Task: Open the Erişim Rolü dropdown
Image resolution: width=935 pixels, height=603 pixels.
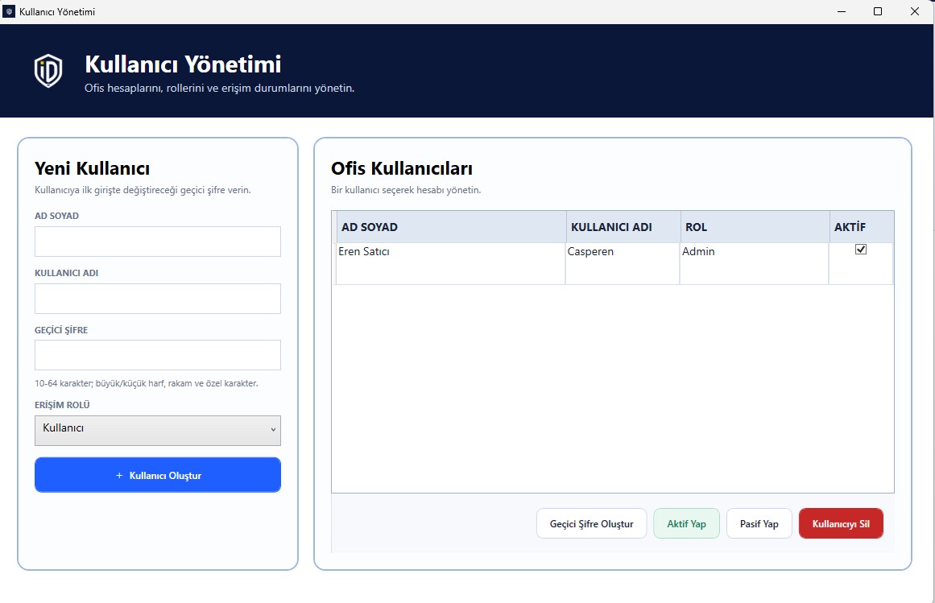Action: (157, 430)
